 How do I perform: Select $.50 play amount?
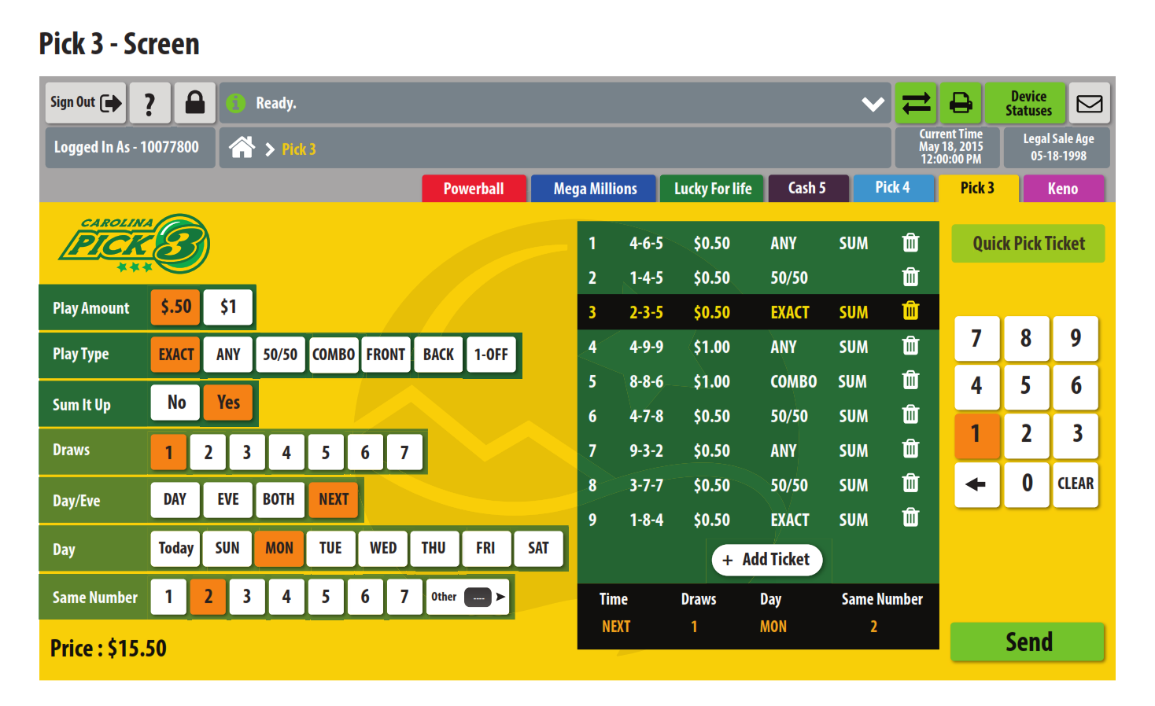click(x=175, y=307)
